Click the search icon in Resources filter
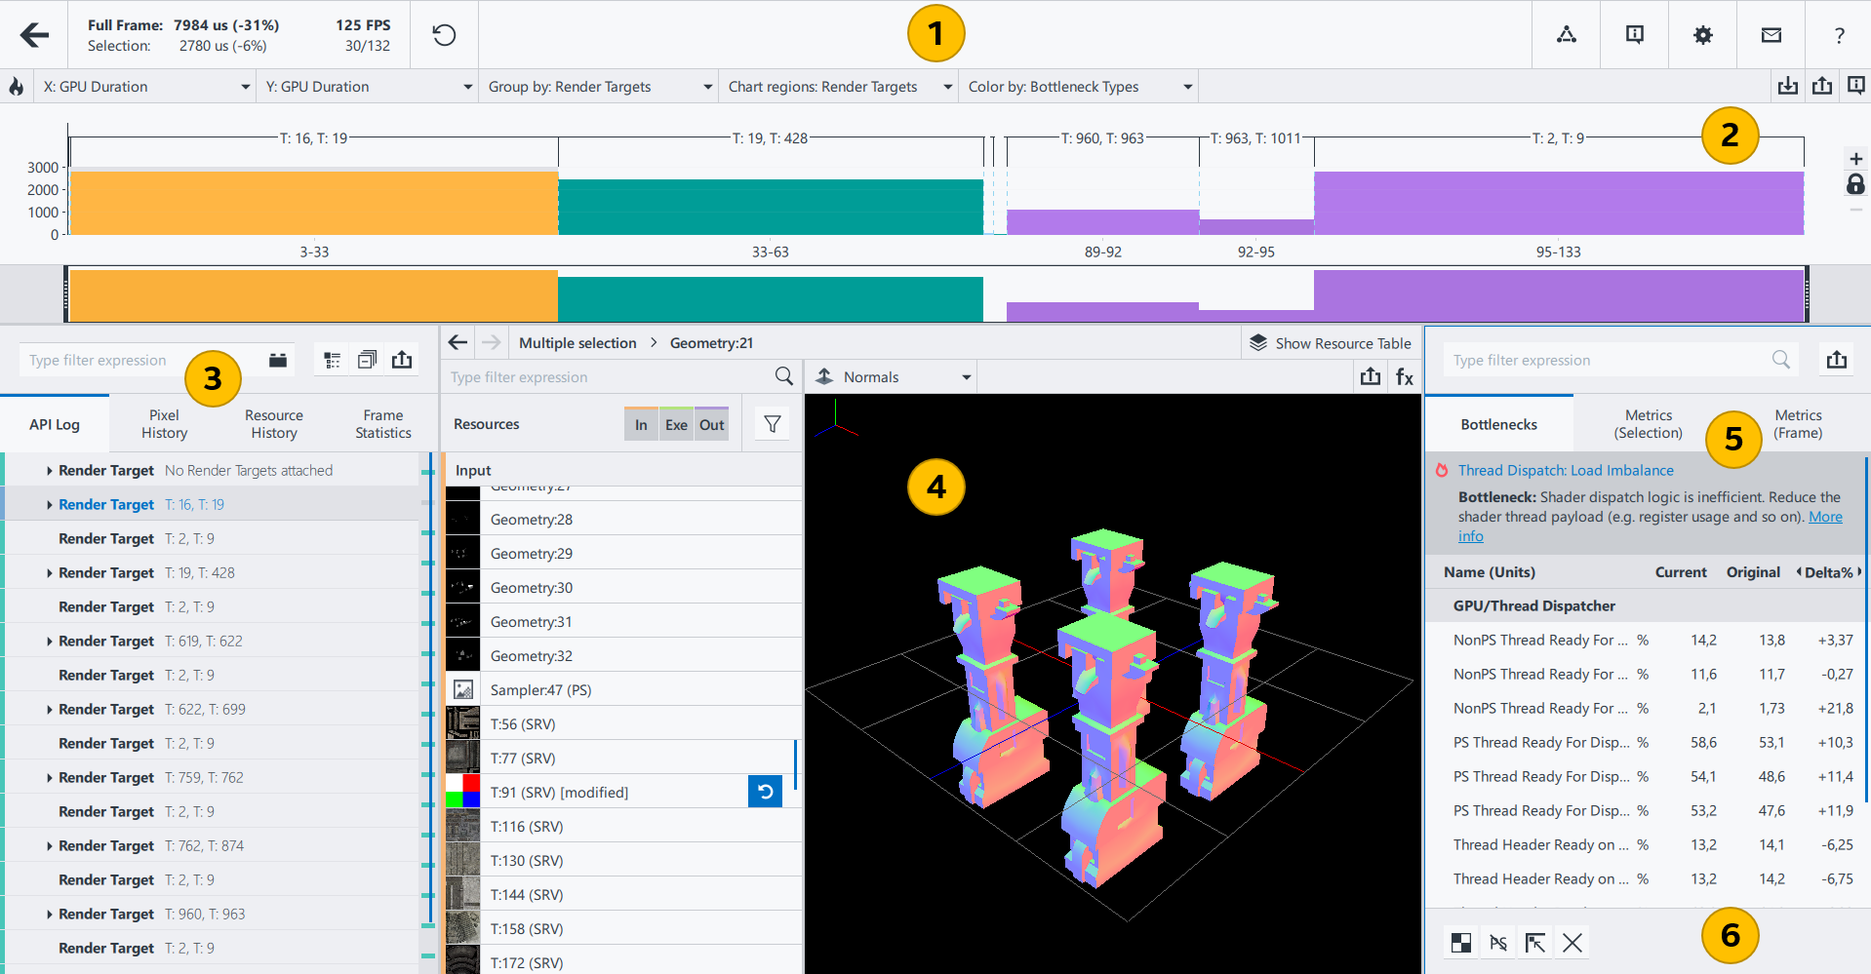This screenshot has width=1871, height=974. [x=783, y=376]
